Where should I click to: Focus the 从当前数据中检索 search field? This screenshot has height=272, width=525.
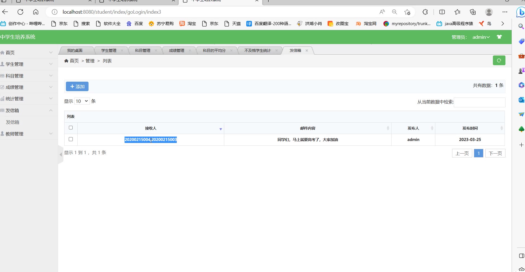479,102
